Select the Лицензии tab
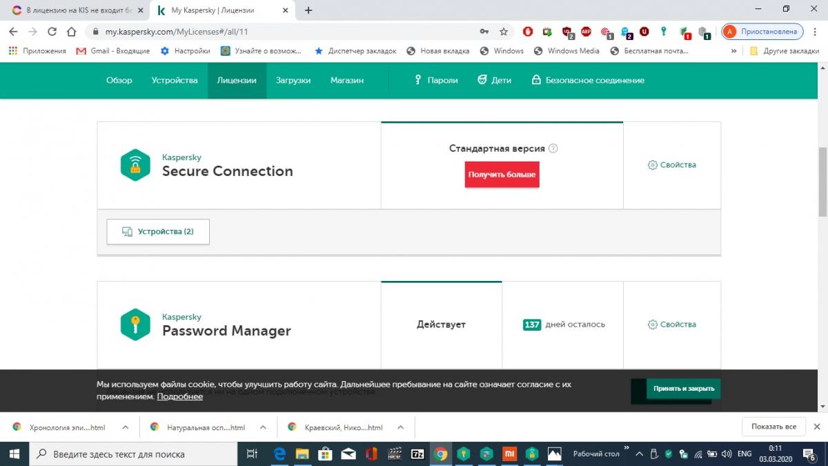The height and width of the screenshot is (466, 828). [x=237, y=80]
